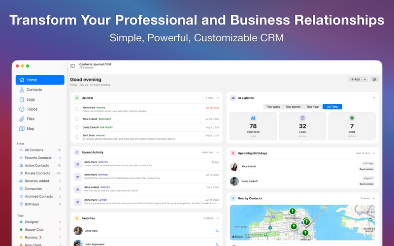
Task: Click the Contacts person icon
Action: 22,90
